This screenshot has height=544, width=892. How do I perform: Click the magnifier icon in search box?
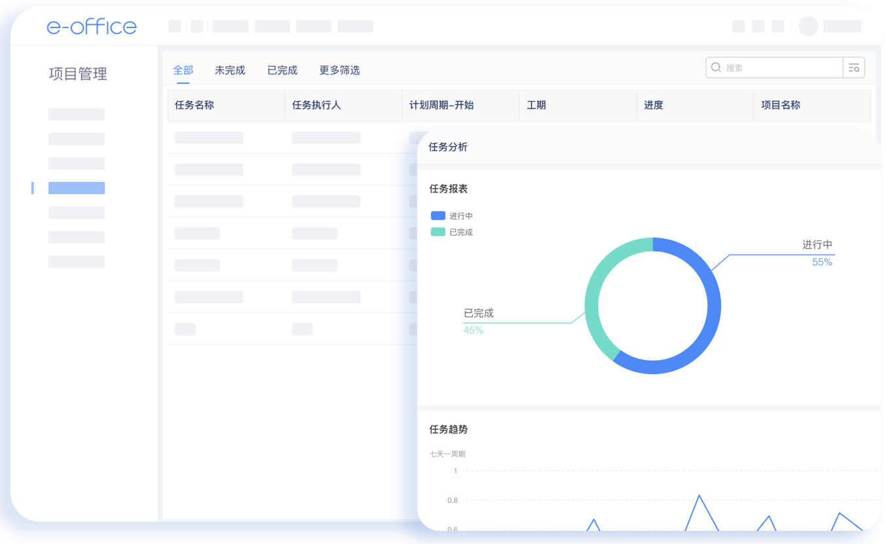716,68
